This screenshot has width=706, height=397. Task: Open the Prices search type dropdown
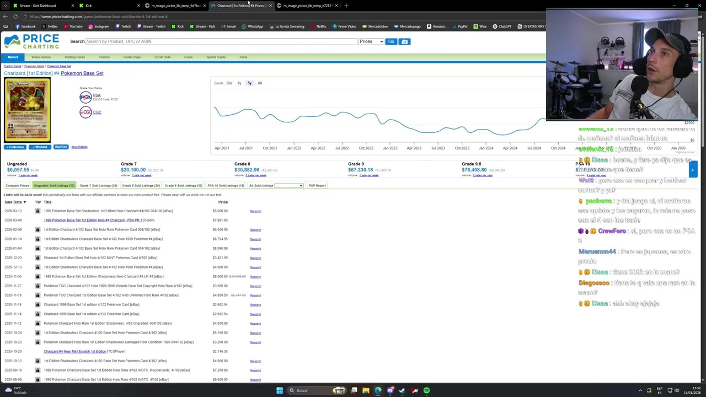371,41
